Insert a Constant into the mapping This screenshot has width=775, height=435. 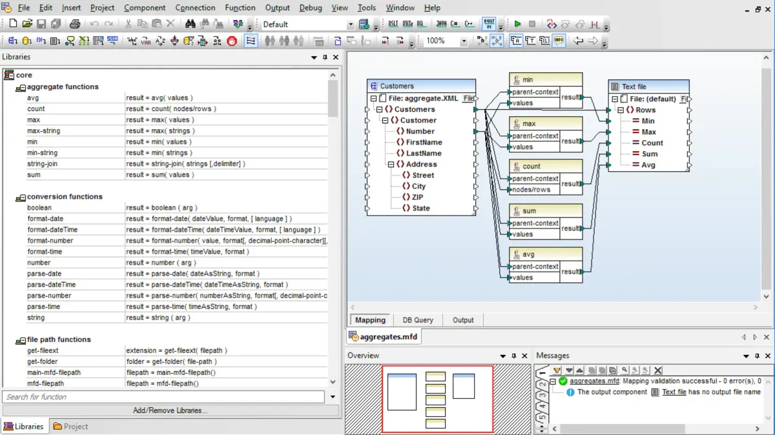[x=130, y=40]
